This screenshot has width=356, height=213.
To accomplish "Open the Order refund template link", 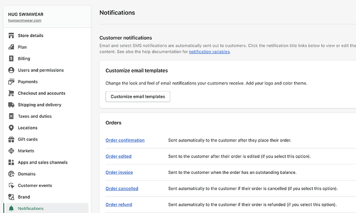I will click(119, 204).
